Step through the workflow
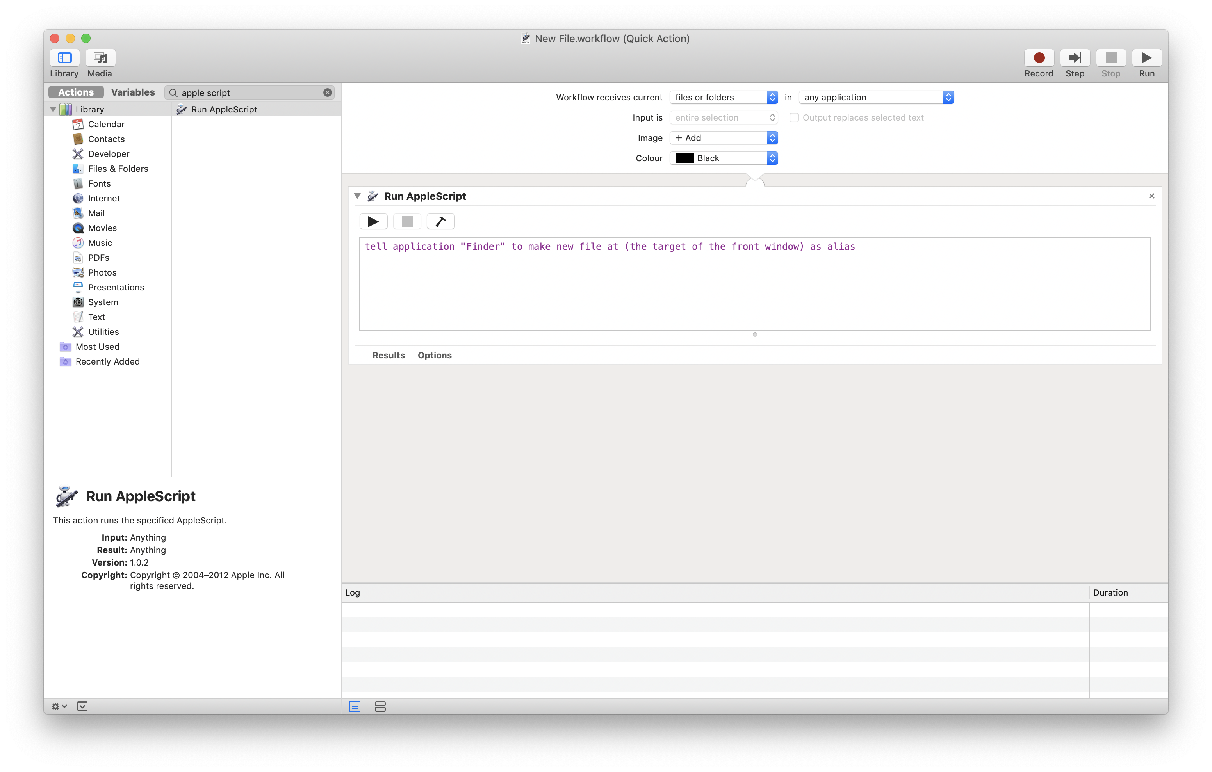Screen dimensions: 1212x772 [1075, 58]
